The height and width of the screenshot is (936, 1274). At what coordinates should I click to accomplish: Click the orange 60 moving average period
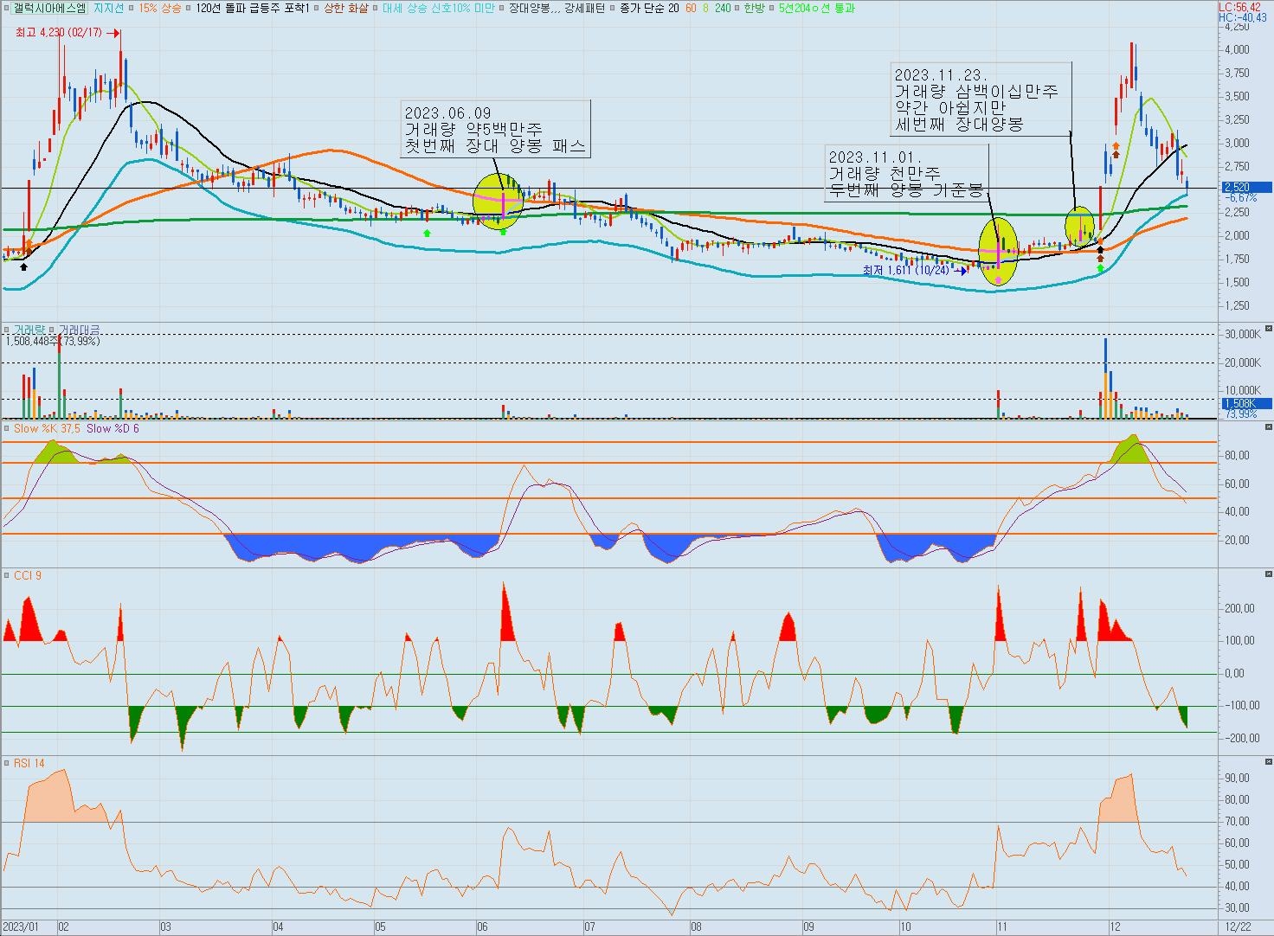[x=691, y=8]
